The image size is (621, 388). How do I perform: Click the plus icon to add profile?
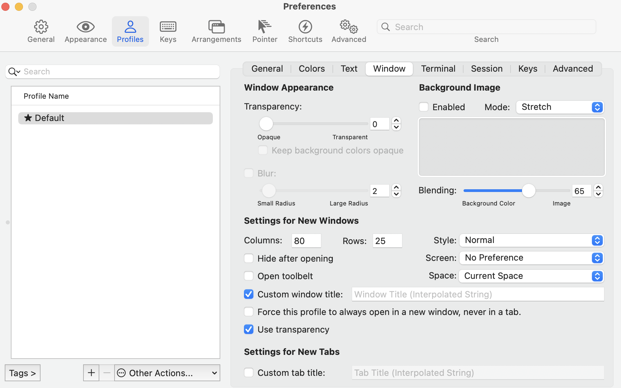[91, 373]
